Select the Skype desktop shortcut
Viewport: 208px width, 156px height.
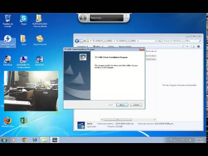click(x=24, y=20)
